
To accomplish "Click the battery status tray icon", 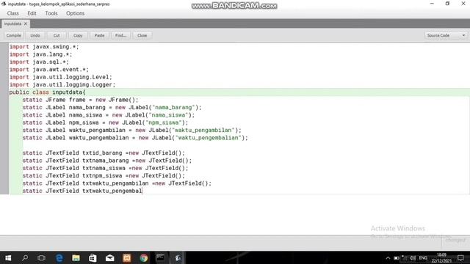I will (x=397, y=258).
